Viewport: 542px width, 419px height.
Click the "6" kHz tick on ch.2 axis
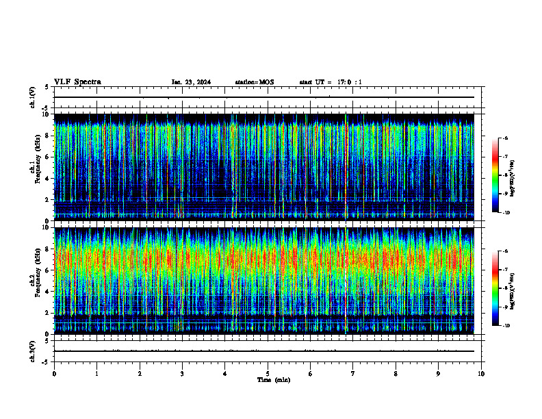click(48, 270)
